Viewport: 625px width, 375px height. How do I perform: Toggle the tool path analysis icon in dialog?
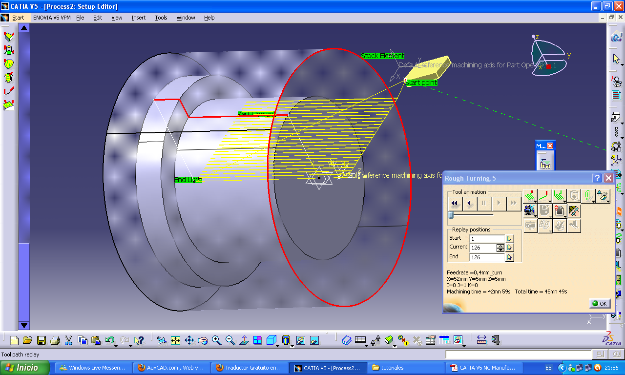(574, 211)
